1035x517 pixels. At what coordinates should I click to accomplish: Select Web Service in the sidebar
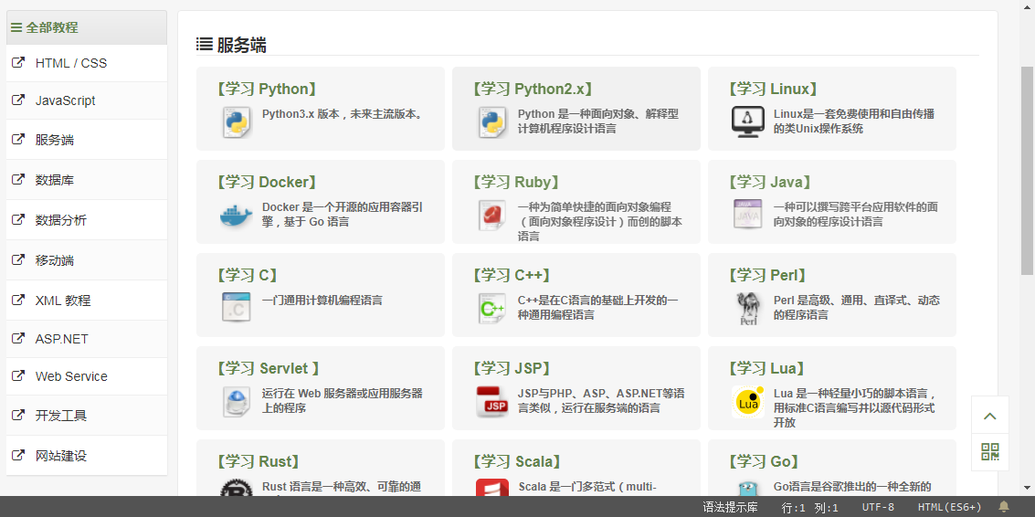[x=87, y=377]
